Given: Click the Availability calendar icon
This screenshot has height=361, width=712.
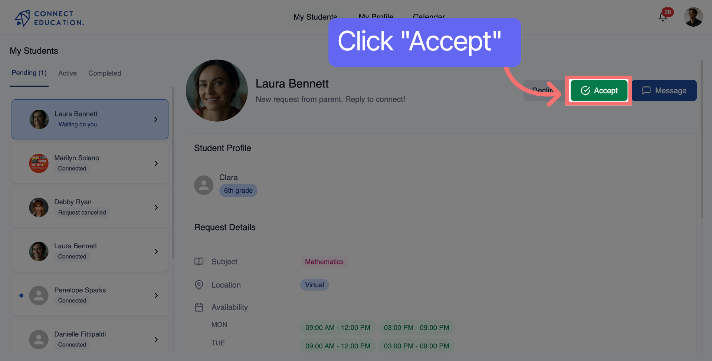Looking at the screenshot, I should [x=199, y=307].
